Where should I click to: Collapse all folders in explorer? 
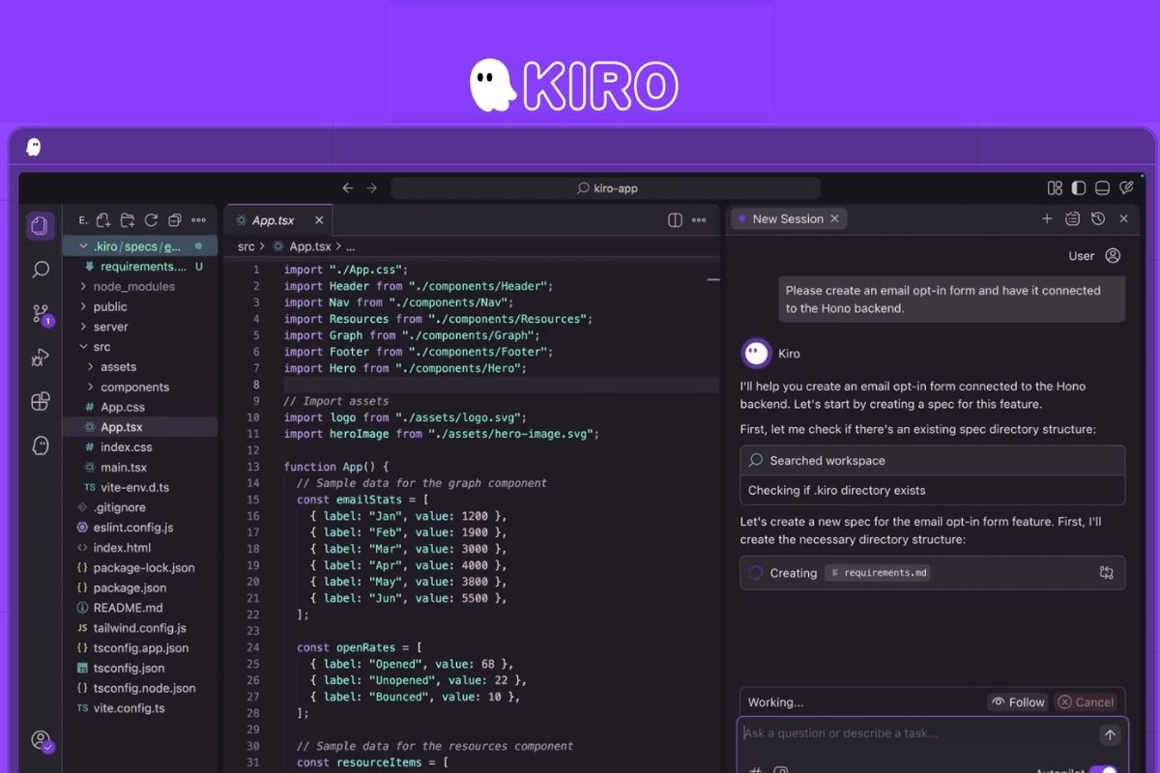(174, 220)
